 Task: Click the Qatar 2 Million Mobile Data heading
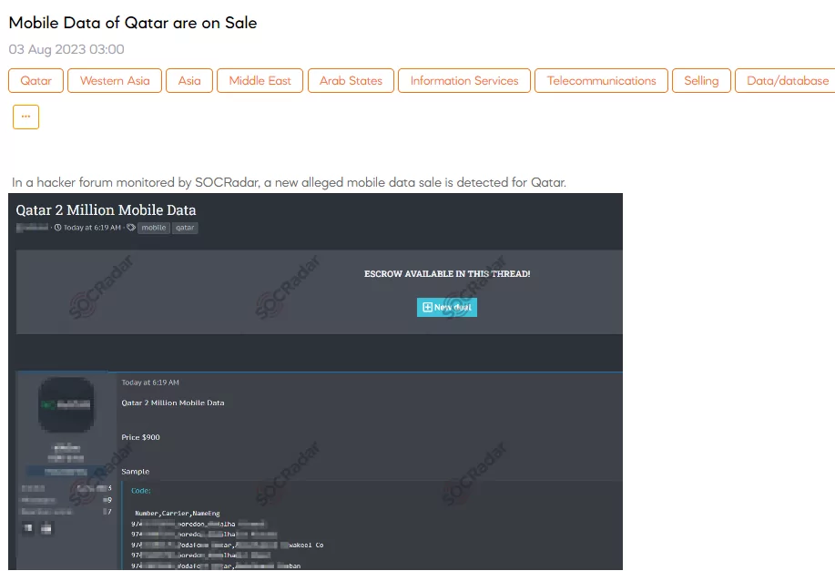tap(106, 209)
